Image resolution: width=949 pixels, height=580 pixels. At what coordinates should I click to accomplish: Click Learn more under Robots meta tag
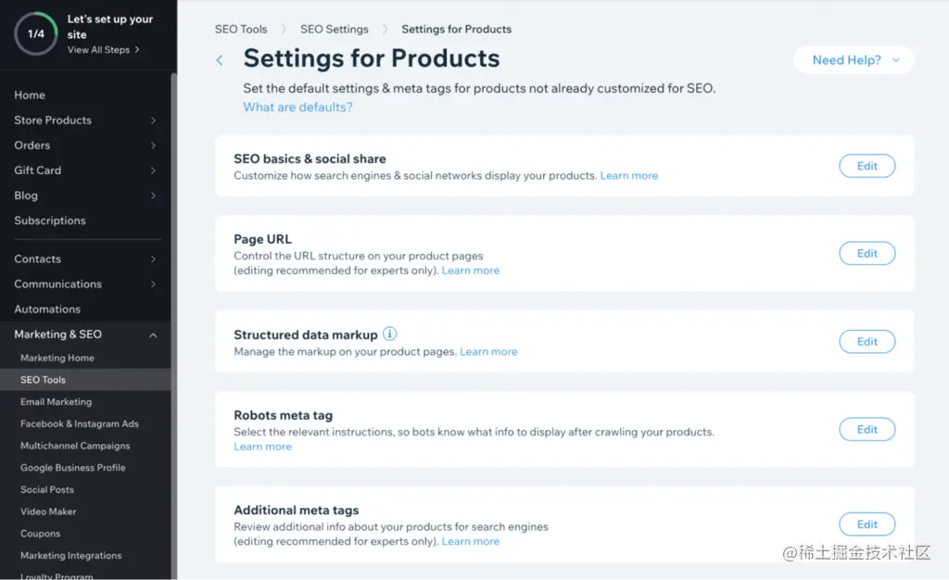[262, 447]
